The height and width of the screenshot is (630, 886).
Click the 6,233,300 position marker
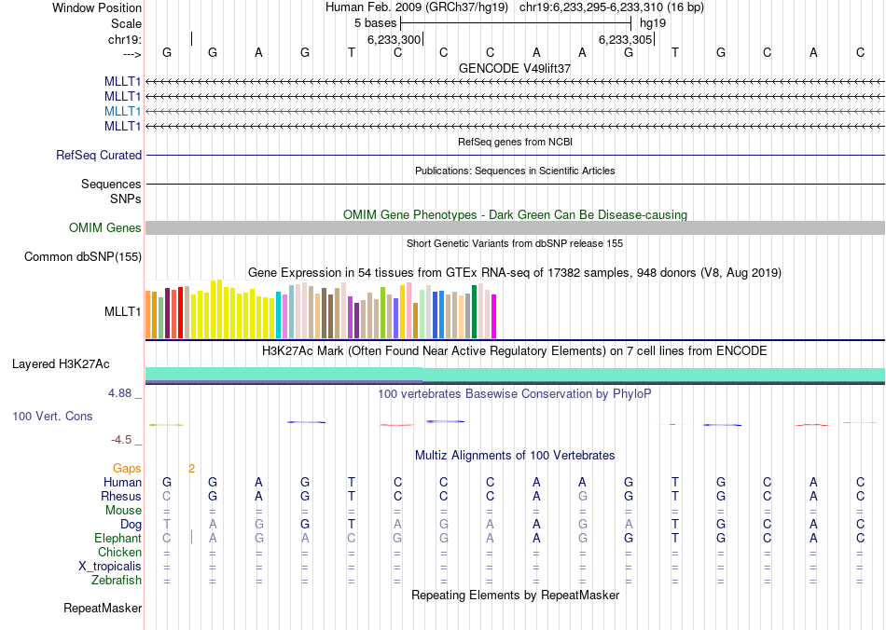coord(394,39)
